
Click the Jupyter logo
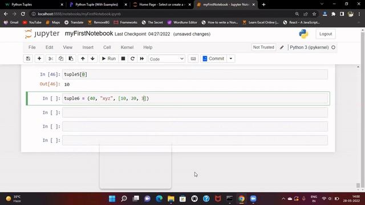pyautogui.click(x=42, y=34)
